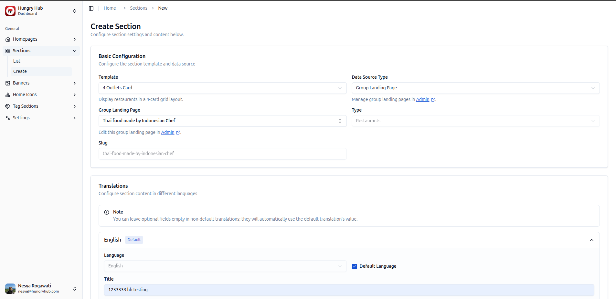Click the Title input field
Screen dimensions: 616x299
[x=349, y=290]
